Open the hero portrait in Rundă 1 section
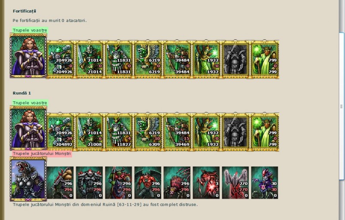345x220 pixels. click(28, 128)
